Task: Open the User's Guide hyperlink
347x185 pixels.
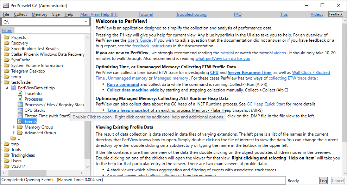Action: pos(139,41)
